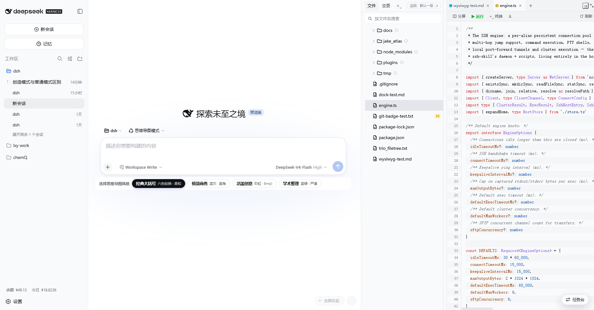The height and width of the screenshot is (310, 594).
Task: Open the dsh conversation from 15小时 ago
Action: coord(44,93)
